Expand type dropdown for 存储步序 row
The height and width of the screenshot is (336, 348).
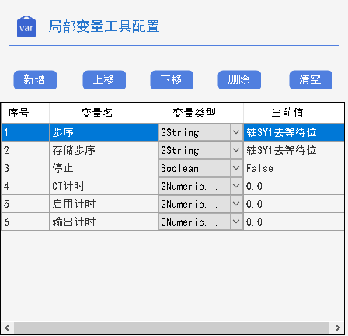point(236,150)
